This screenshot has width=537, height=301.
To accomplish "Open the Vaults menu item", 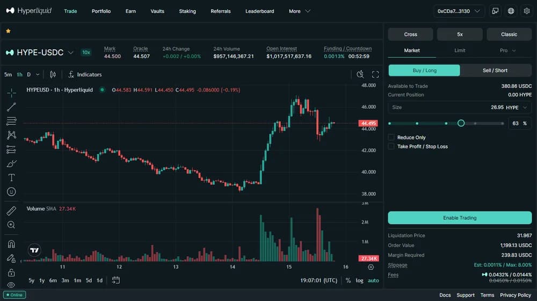I will point(157,11).
